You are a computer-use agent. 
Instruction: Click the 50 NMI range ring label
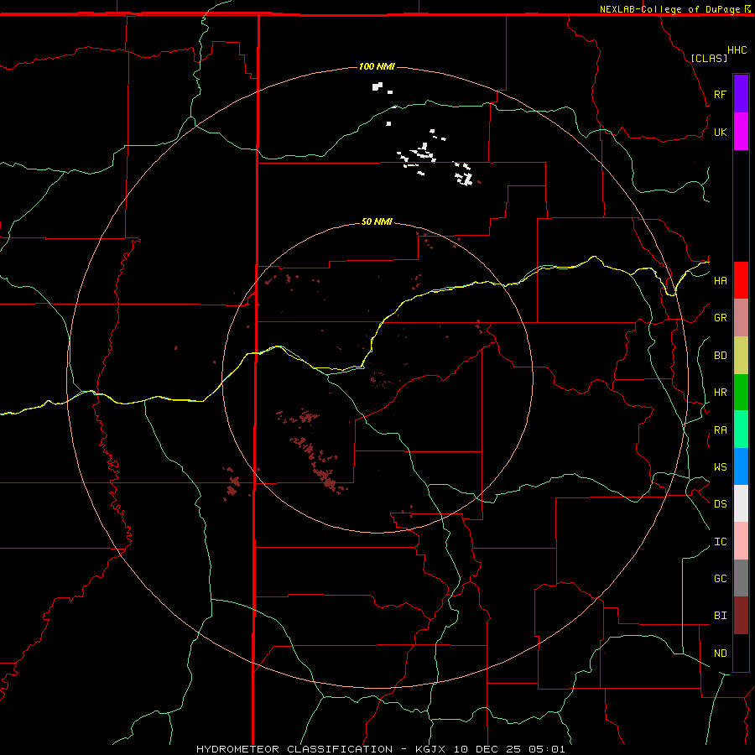point(377,221)
